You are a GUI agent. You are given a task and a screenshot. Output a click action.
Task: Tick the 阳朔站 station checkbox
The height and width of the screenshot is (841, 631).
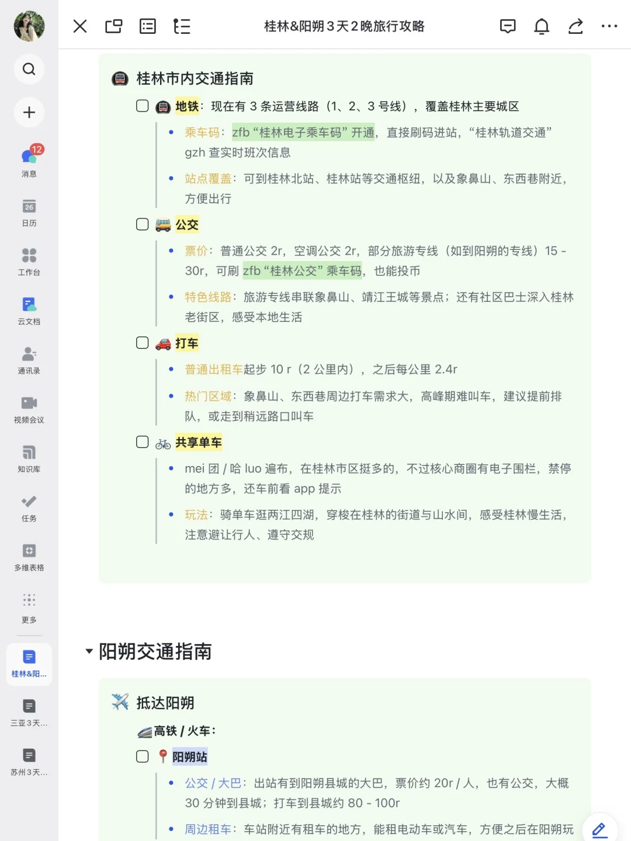tap(142, 756)
